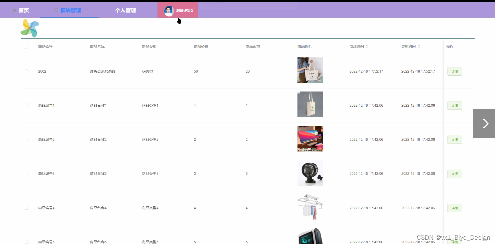Sort by 更新时间 column arrows
This screenshot has width=495, height=244.
point(419,47)
